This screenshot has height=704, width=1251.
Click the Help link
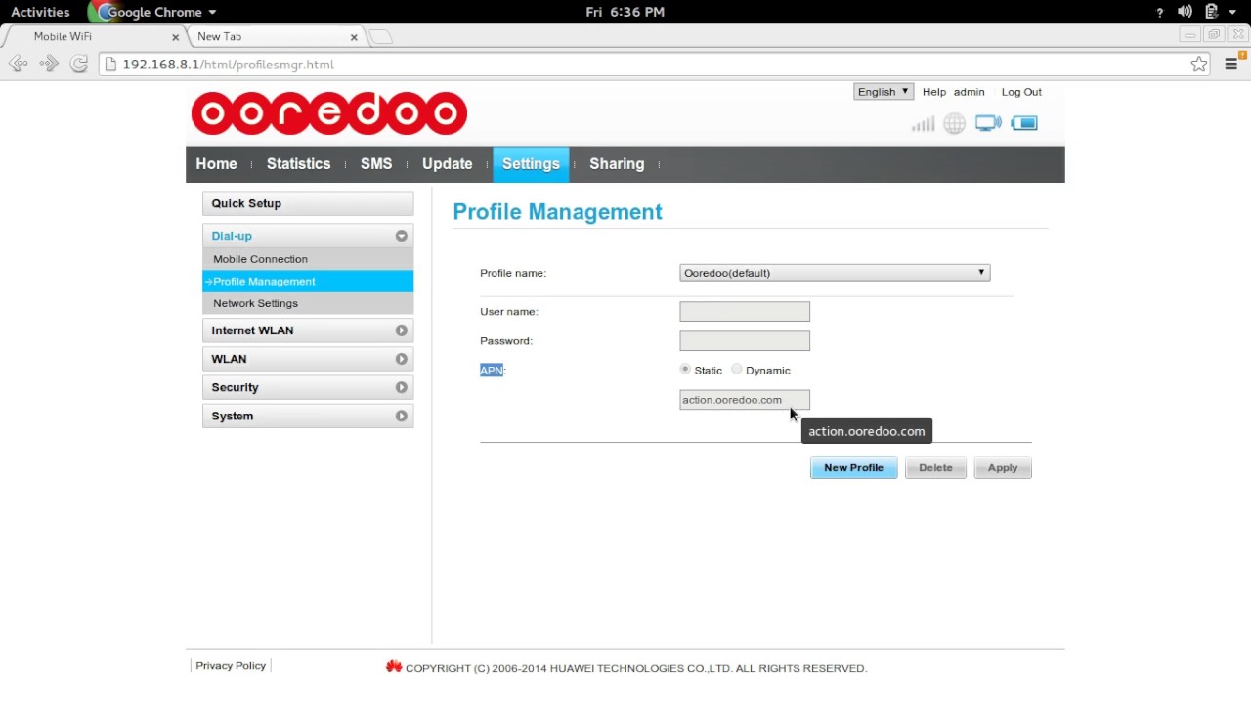tap(934, 92)
